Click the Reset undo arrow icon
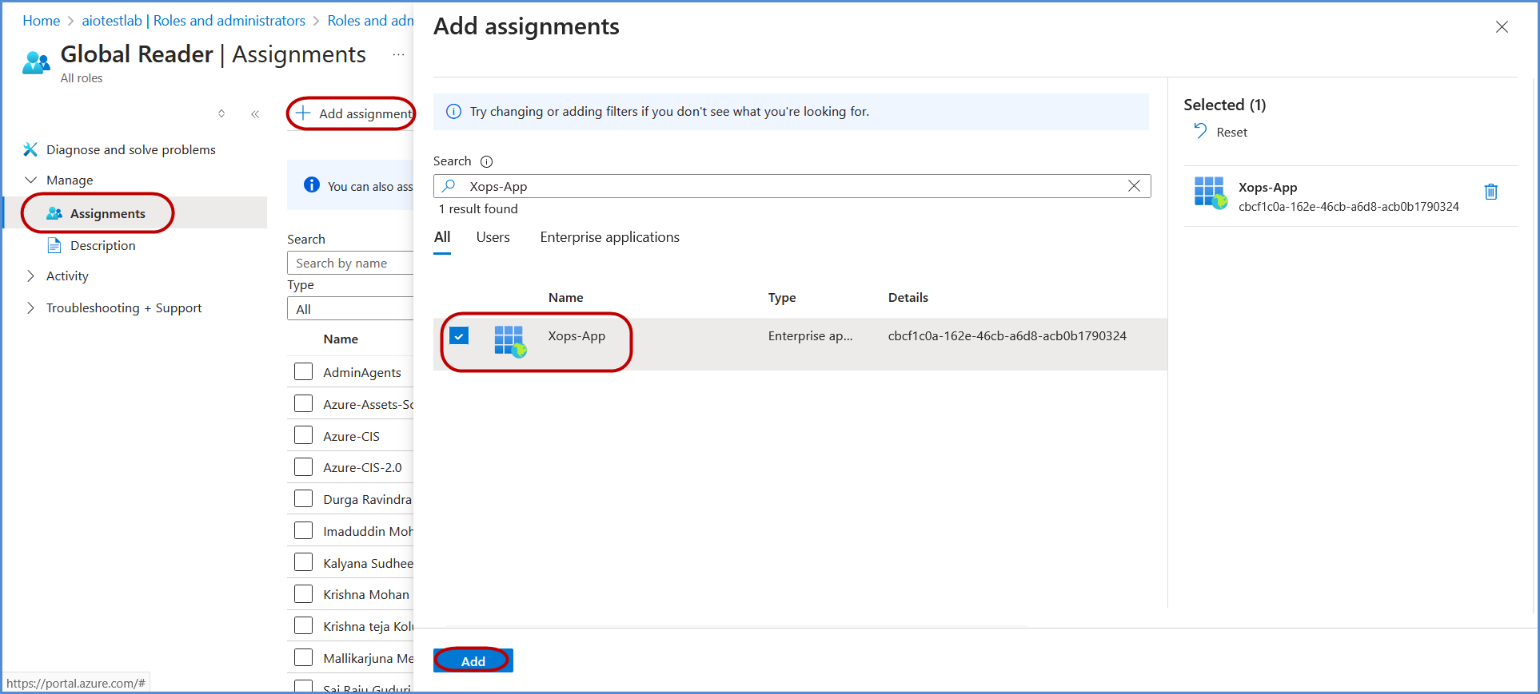 1199,131
